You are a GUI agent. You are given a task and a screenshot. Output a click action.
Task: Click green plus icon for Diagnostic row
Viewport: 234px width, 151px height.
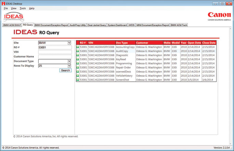pyautogui.click(x=77, y=55)
